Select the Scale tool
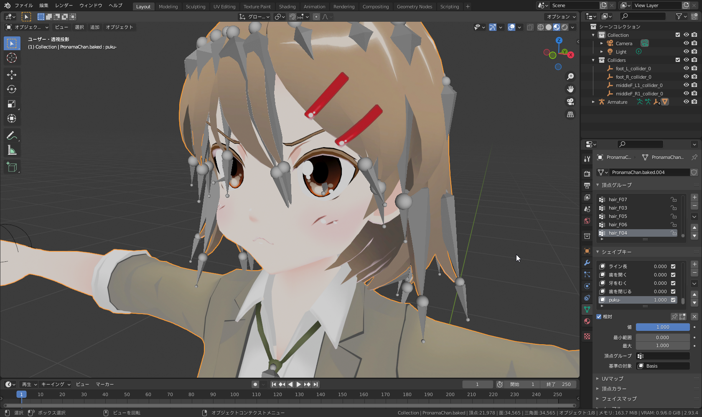The height and width of the screenshot is (417, 702). click(12, 104)
